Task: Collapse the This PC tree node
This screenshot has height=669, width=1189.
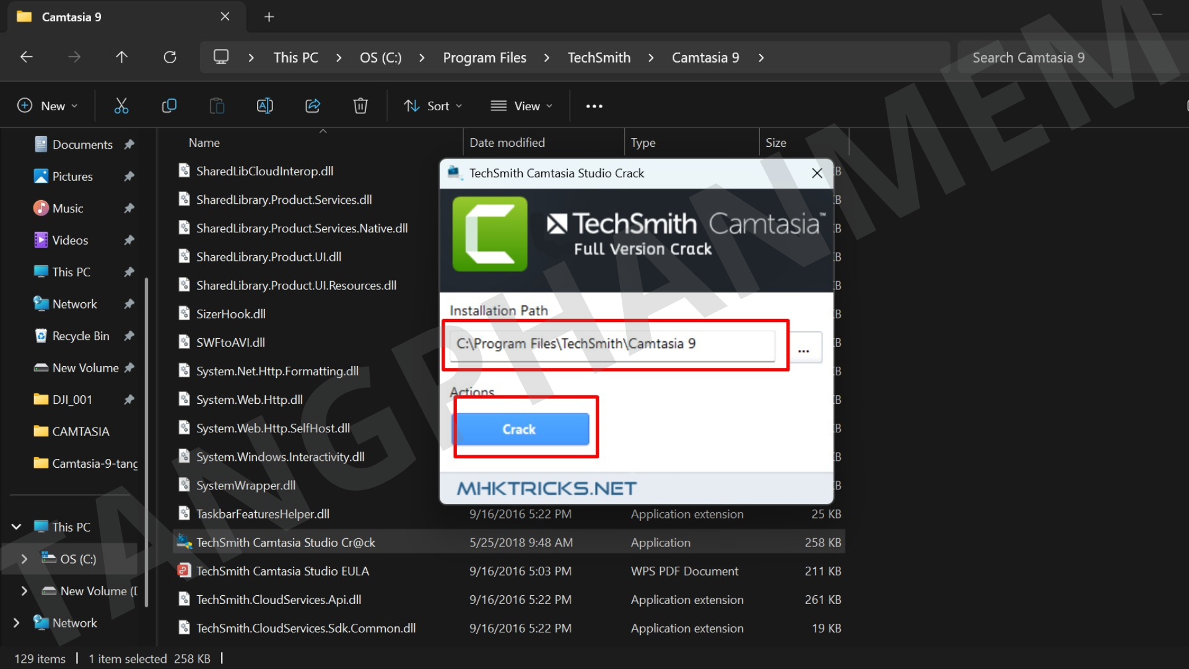Action: (x=17, y=527)
